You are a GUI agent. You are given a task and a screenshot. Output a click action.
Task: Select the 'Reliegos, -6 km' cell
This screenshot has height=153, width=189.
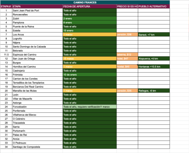click(154, 91)
